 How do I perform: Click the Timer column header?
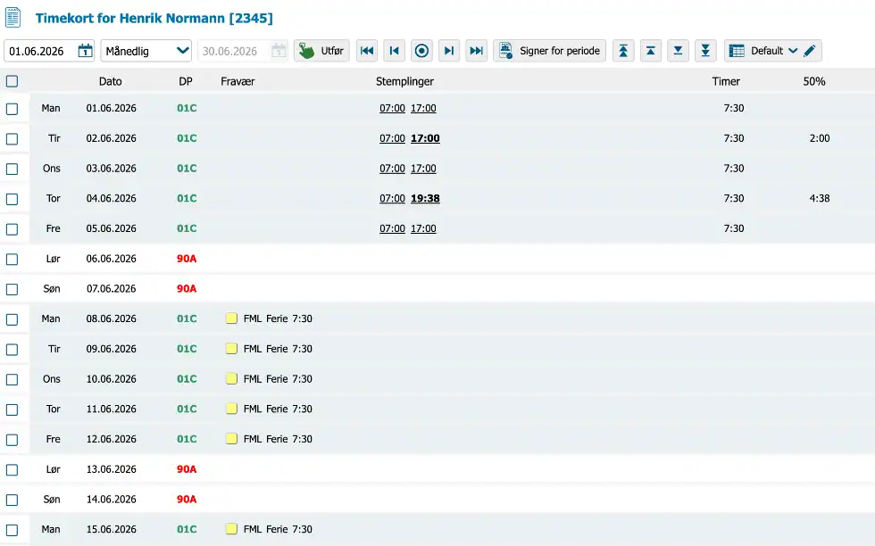point(726,81)
